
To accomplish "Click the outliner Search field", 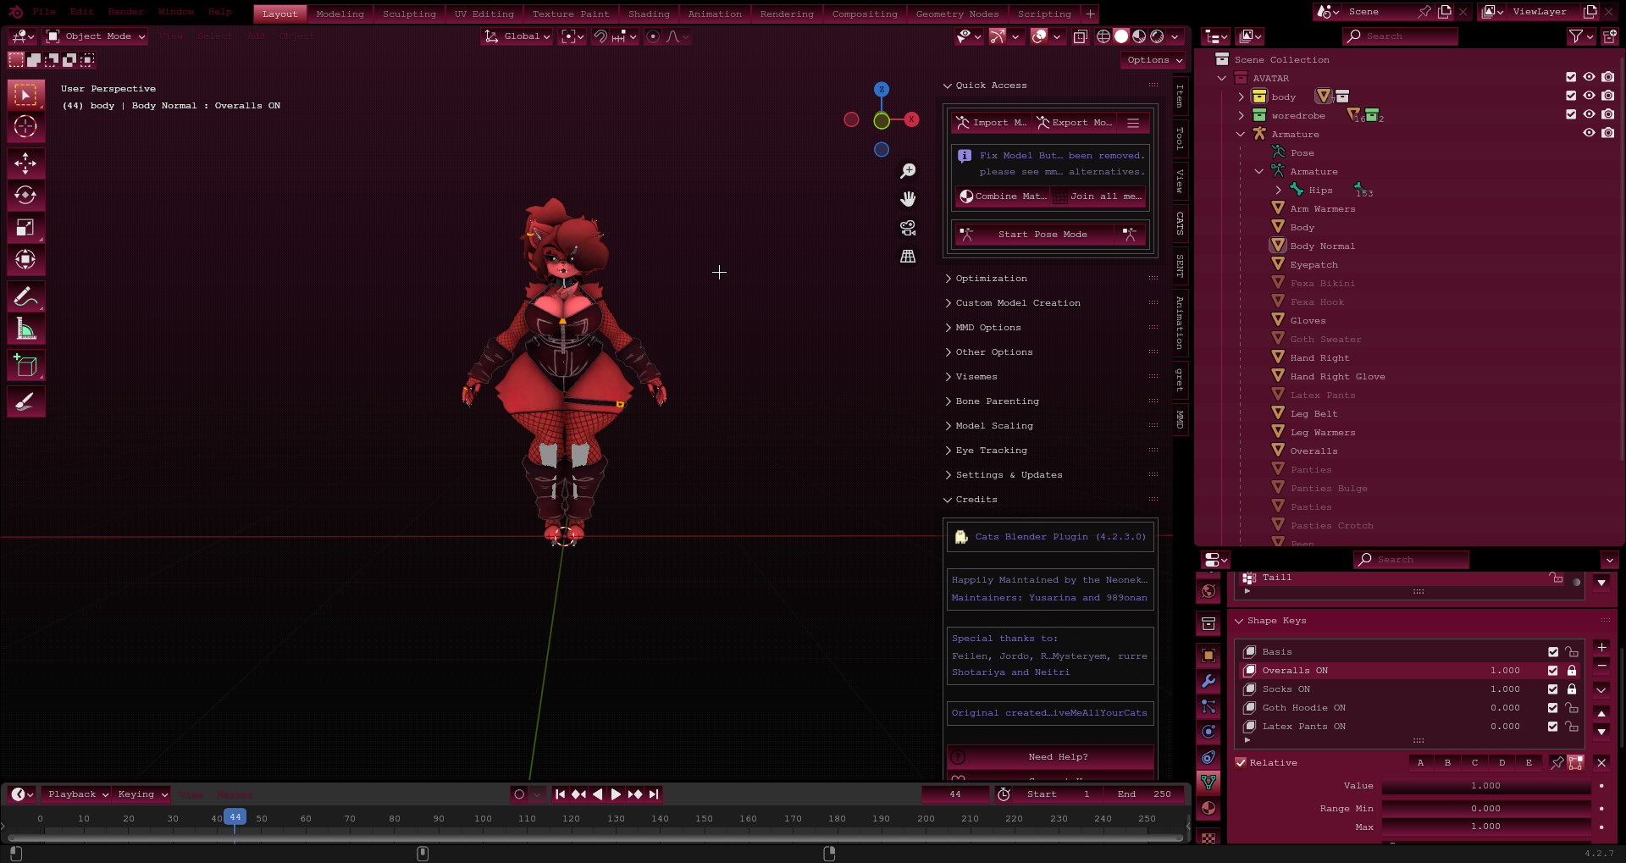I will tap(1401, 36).
